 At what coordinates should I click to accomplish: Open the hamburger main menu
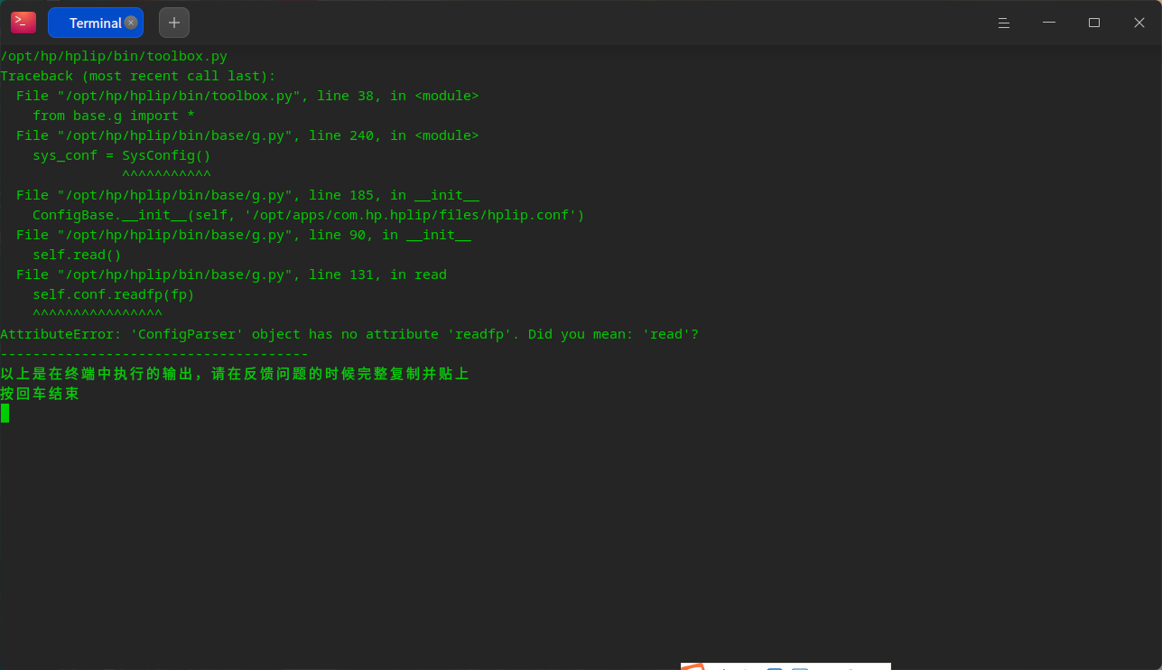click(x=1003, y=23)
